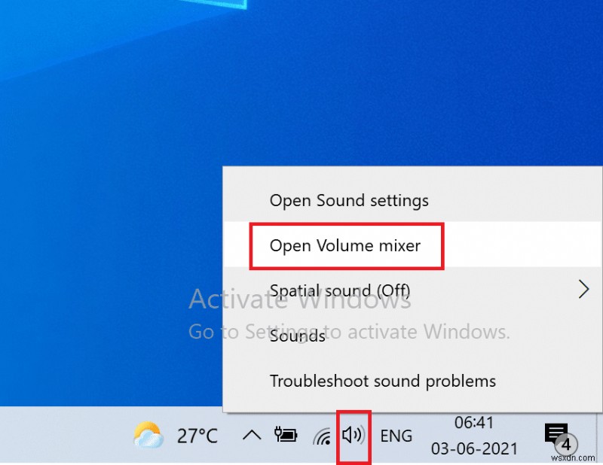
Task: Click the 06:41 clock time
Action: (x=474, y=422)
